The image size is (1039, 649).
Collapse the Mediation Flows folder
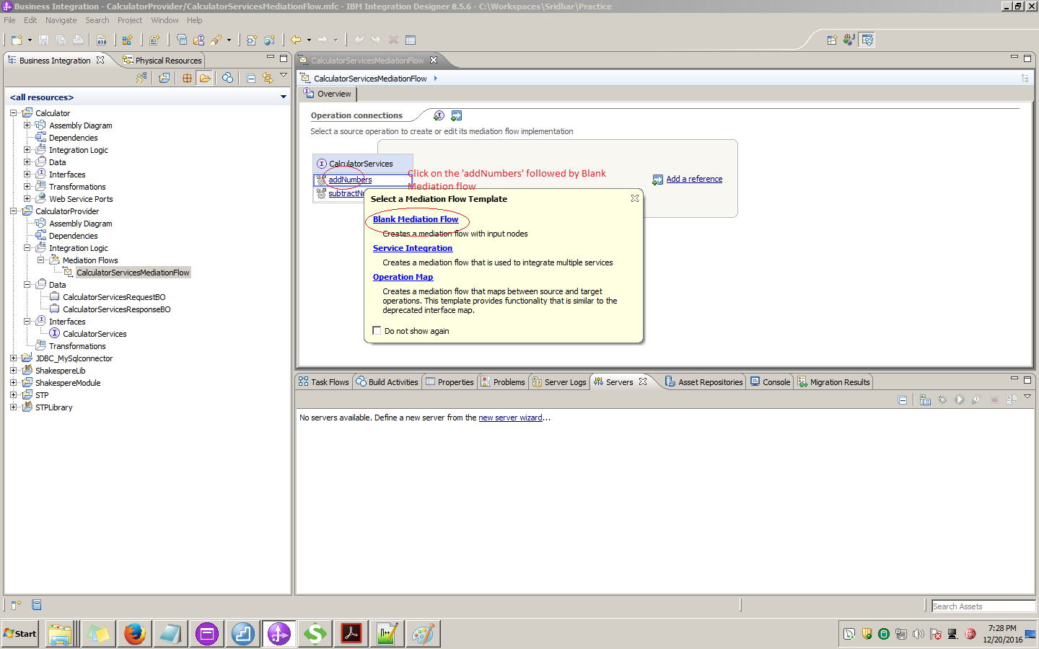pyautogui.click(x=40, y=260)
